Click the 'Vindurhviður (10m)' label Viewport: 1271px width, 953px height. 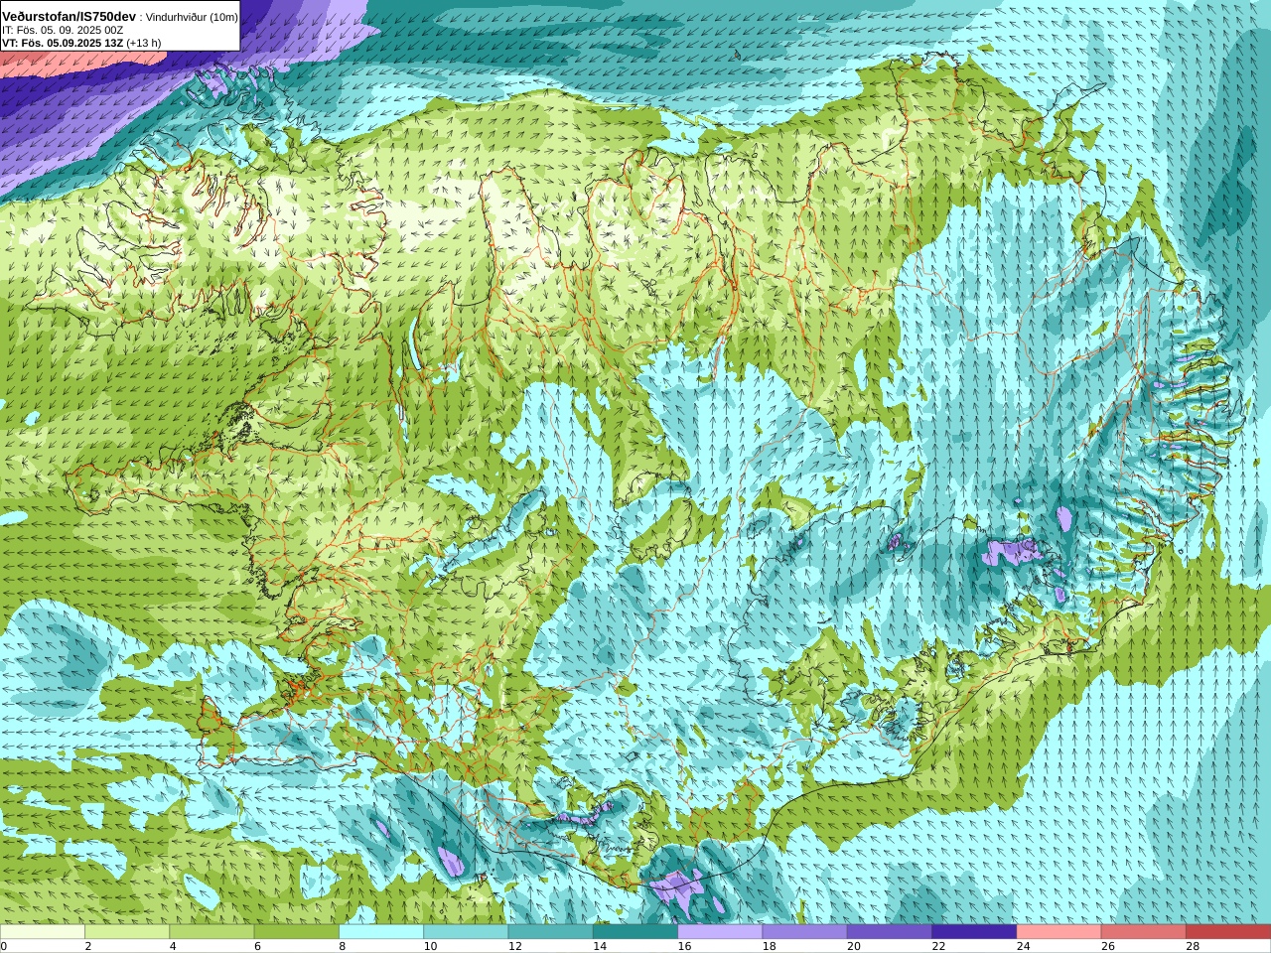coord(192,17)
